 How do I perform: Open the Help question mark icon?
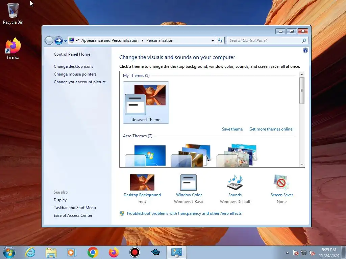pos(305,50)
